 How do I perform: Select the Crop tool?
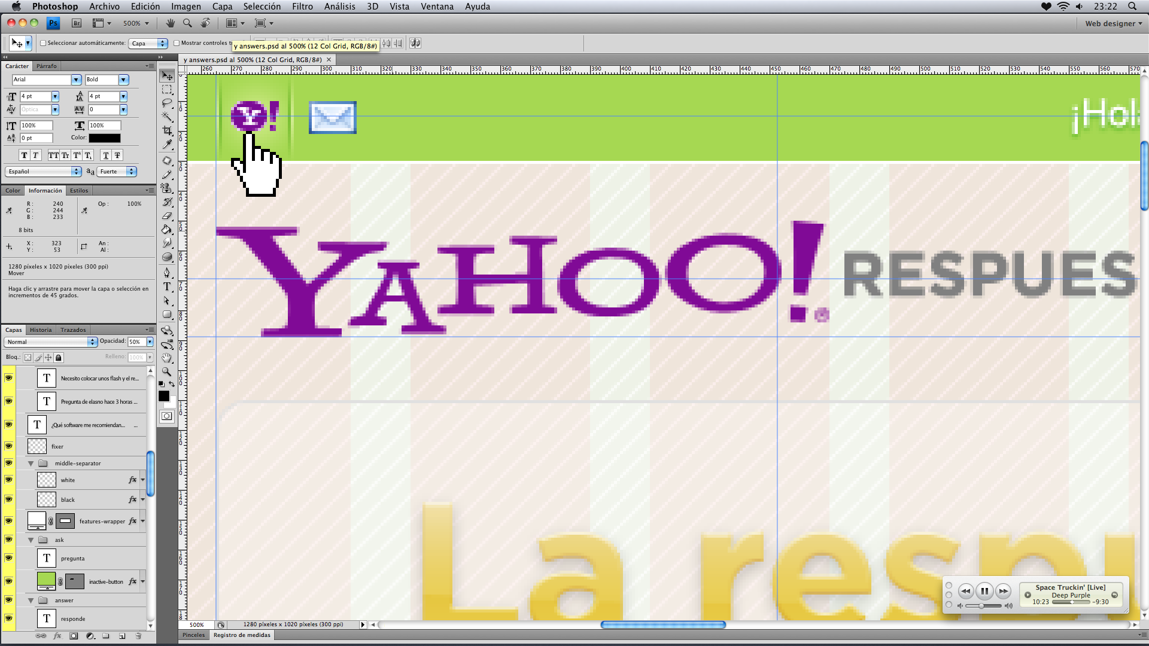click(167, 130)
